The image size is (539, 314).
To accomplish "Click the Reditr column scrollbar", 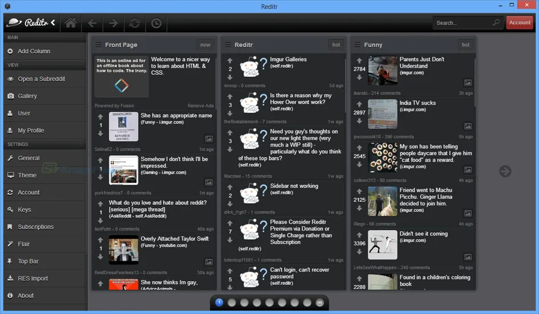I will coord(345,86).
